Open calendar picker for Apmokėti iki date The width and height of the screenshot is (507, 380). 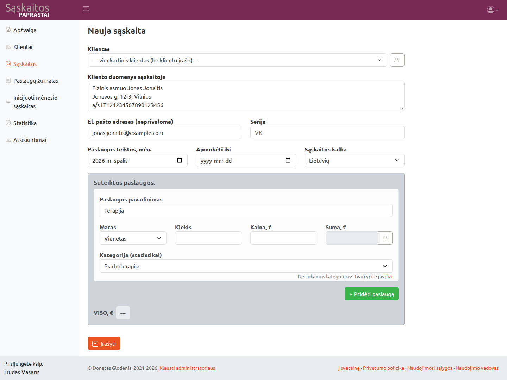click(x=288, y=160)
